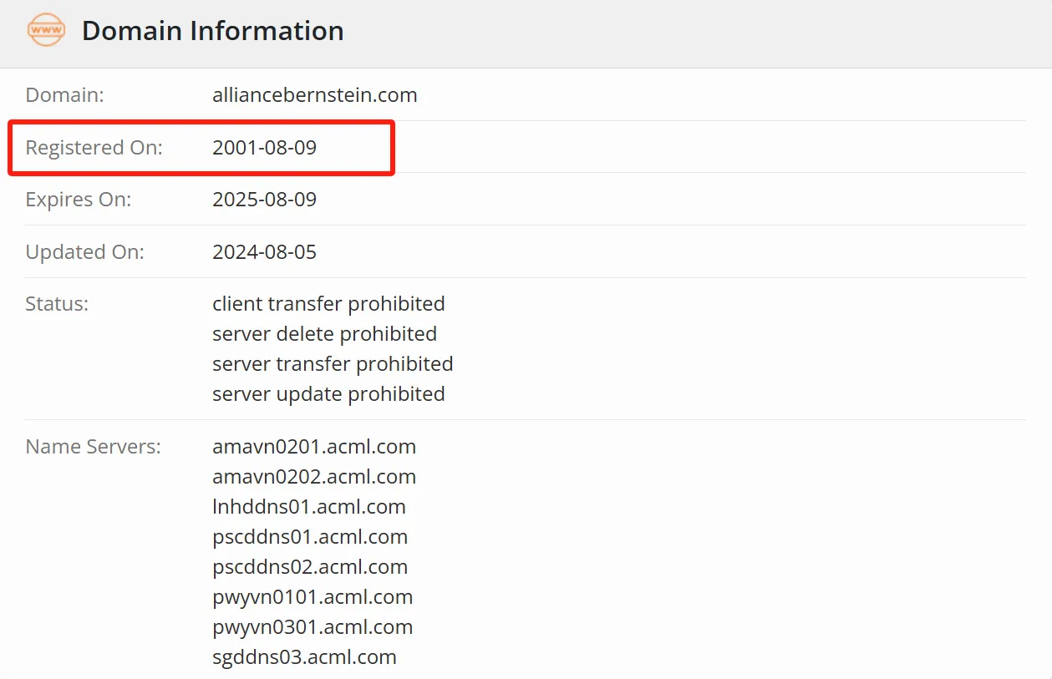
Task: Click name server pwyvn0101.acml.com
Action: point(313,597)
